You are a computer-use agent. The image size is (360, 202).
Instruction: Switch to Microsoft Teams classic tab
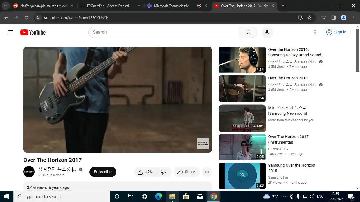[x=177, y=6]
